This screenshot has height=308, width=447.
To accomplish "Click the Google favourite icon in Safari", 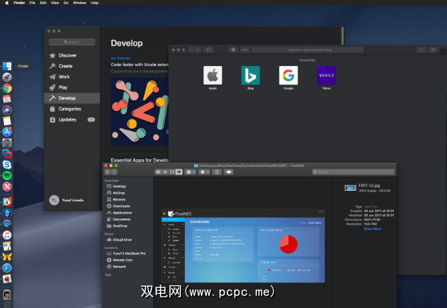I will pos(288,75).
